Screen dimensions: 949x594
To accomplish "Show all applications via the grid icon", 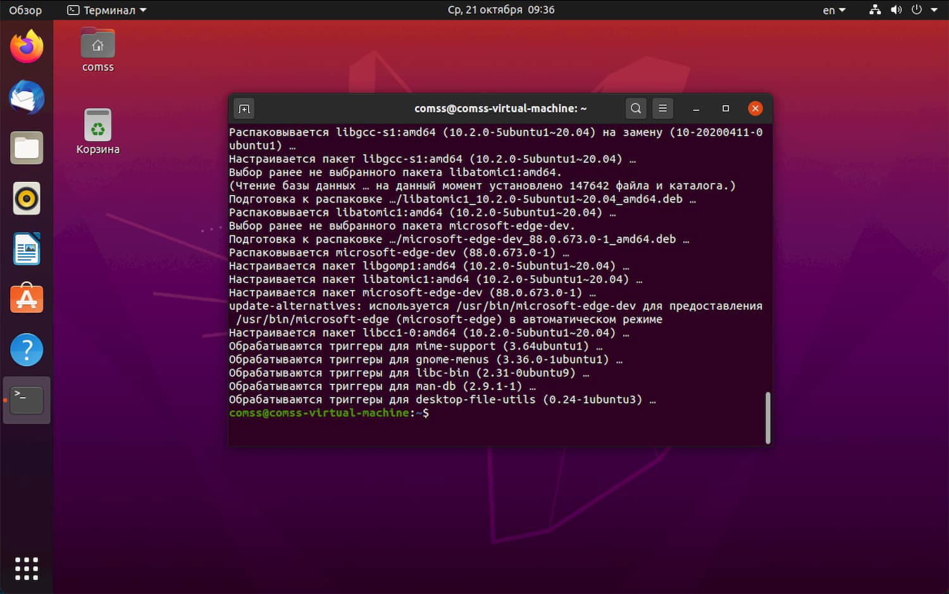I will pos(27,568).
